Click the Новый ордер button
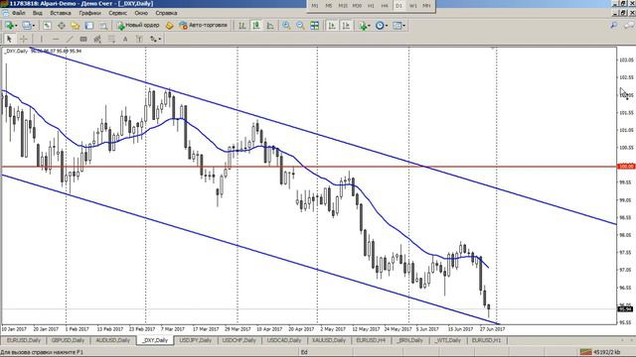The height and width of the screenshot is (357, 636). point(138,26)
